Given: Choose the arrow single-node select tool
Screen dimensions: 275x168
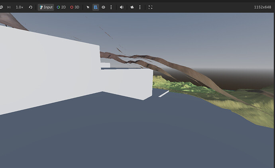Looking at the screenshot, I should pyautogui.click(x=88, y=7).
